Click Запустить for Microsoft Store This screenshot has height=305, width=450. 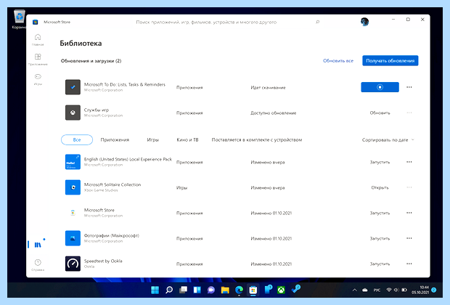380,213
